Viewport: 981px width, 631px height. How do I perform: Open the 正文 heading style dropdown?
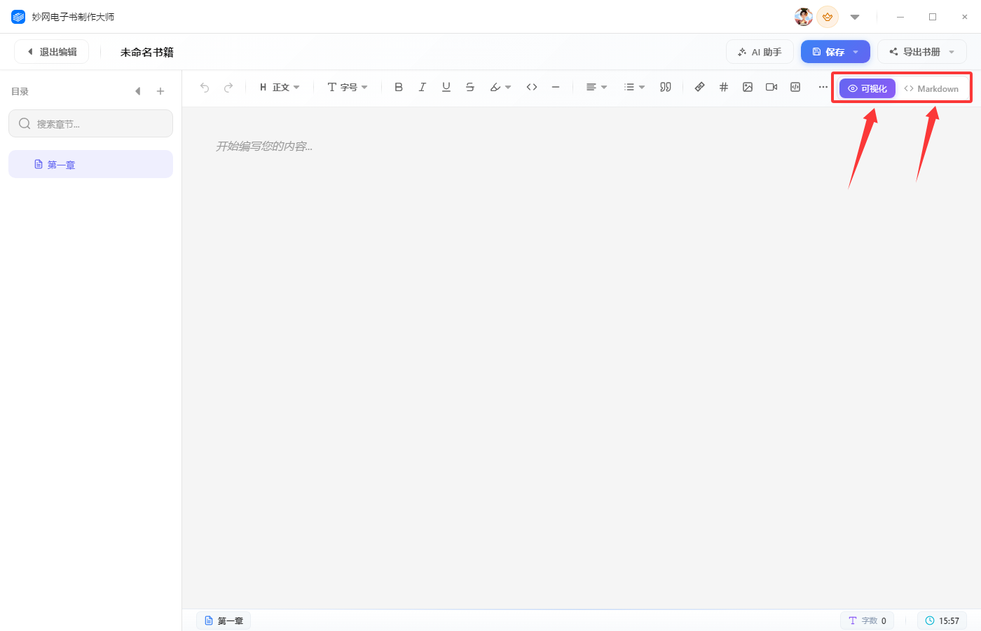[x=280, y=87]
